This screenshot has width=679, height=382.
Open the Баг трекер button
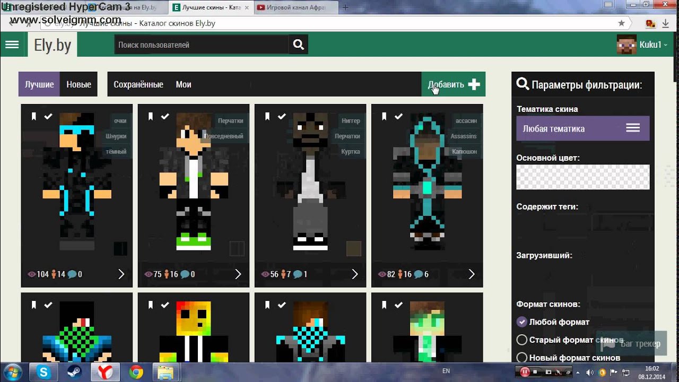click(x=631, y=344)
